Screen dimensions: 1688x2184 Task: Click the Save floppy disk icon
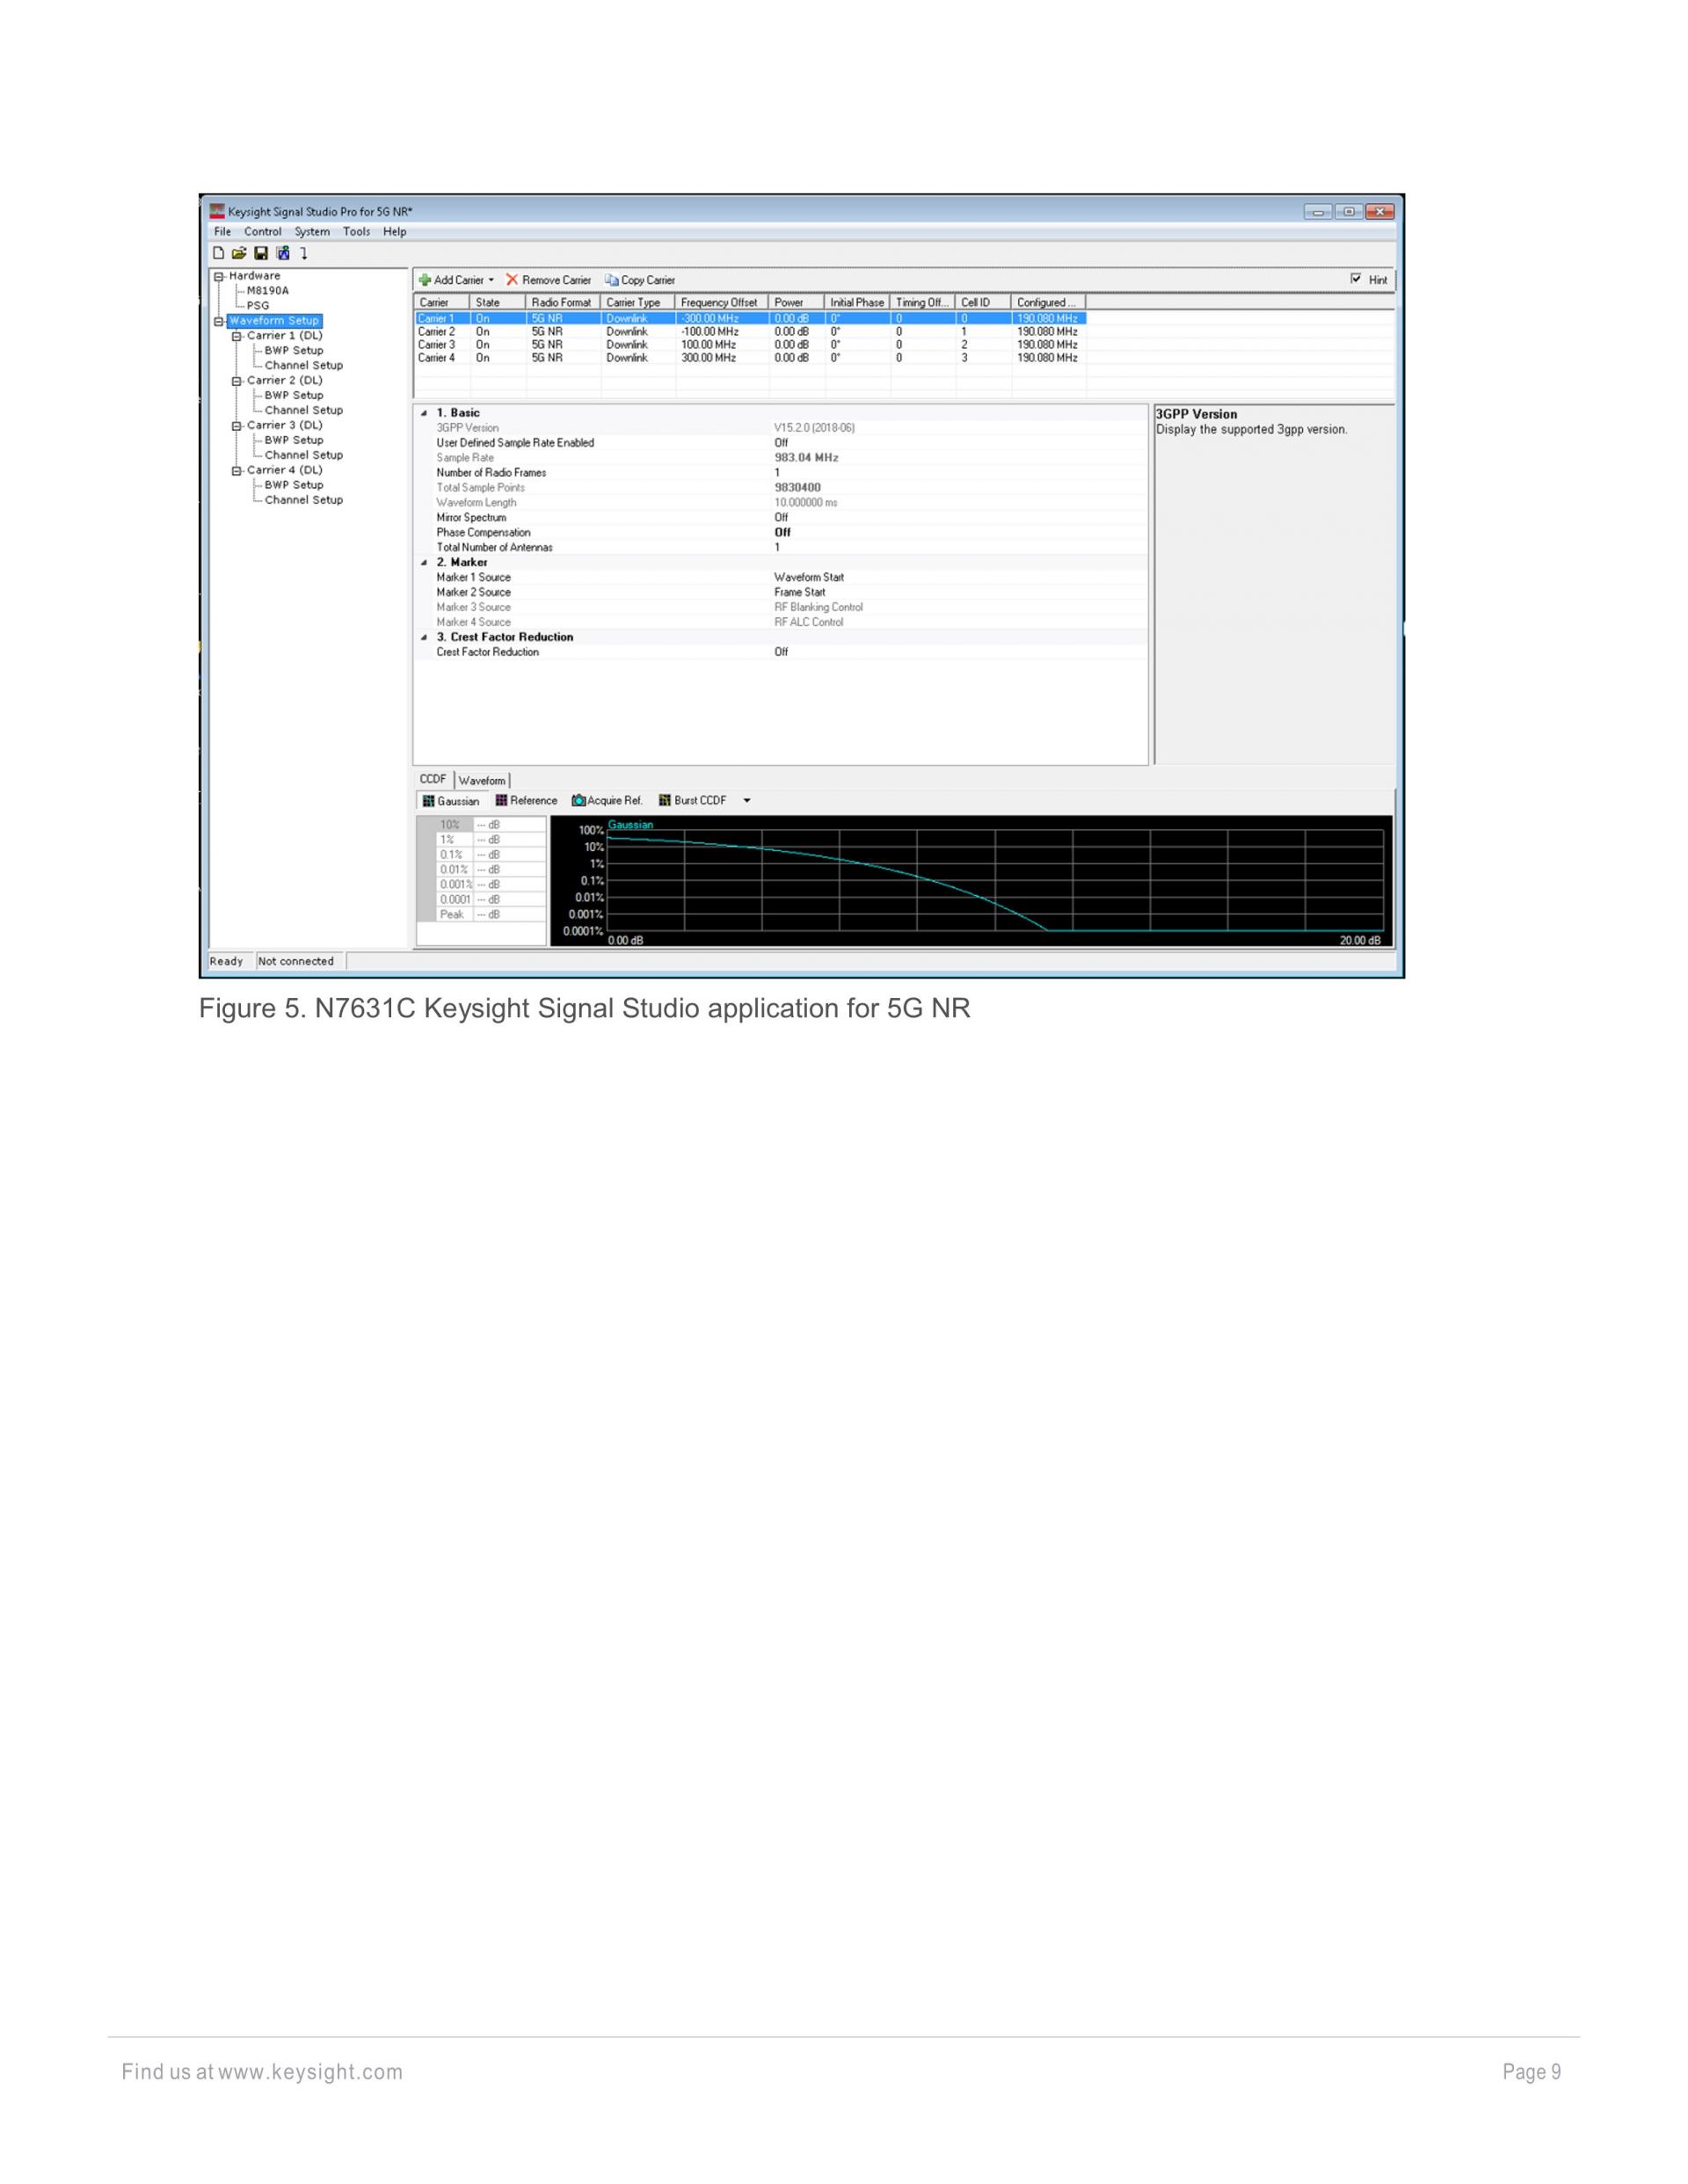261,253
